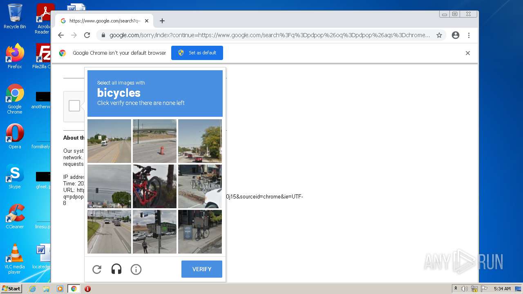Launch VLC media player shortcut
The width and height of the screenshot is (523, 294).
point(15,259)
